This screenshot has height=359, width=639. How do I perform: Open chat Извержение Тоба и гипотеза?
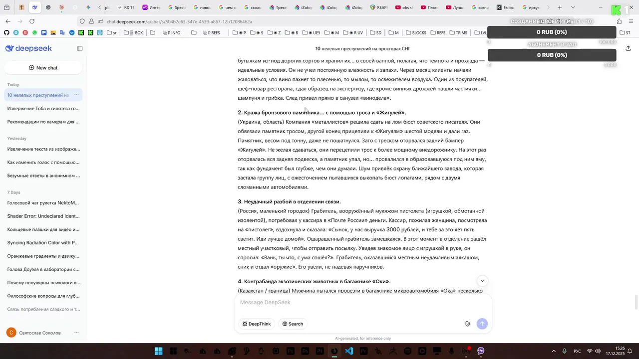click(x=43, y=108)
